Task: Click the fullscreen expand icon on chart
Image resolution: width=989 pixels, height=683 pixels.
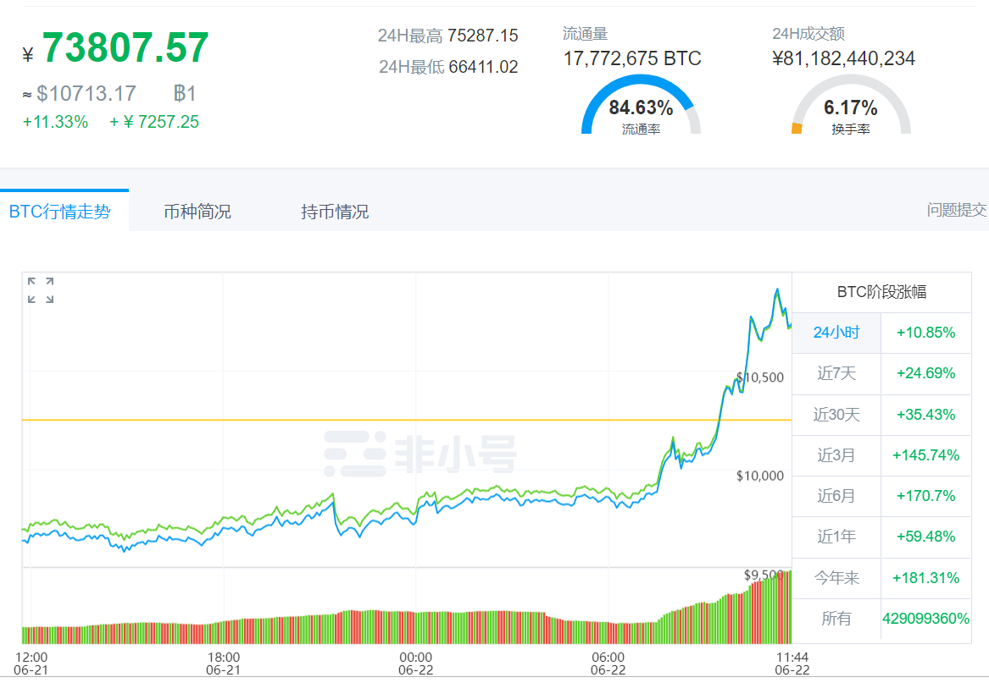Action: 41,289
